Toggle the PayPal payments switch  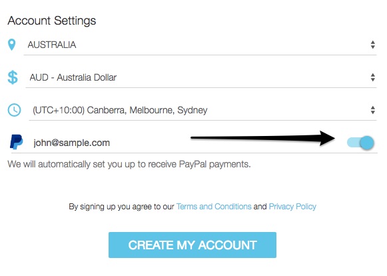360,143
